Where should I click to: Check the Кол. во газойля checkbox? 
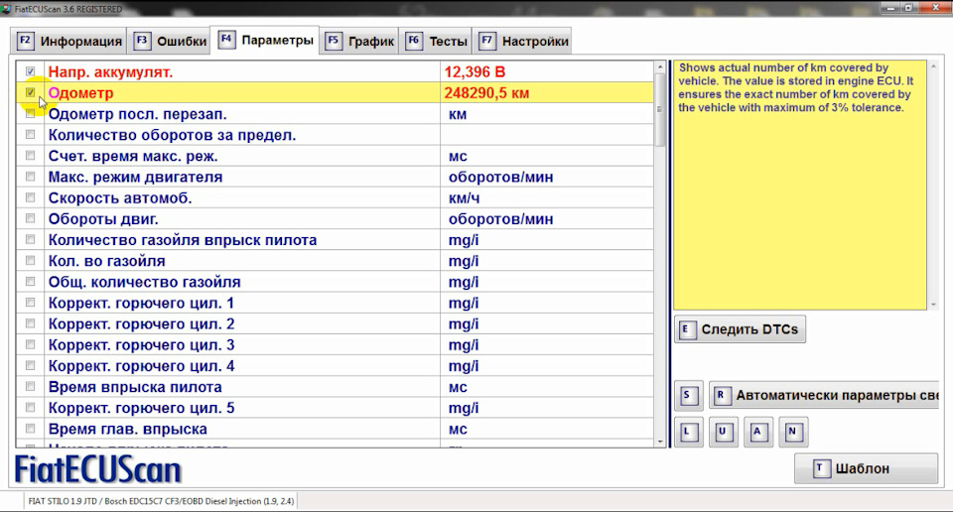tap(31, 261)
